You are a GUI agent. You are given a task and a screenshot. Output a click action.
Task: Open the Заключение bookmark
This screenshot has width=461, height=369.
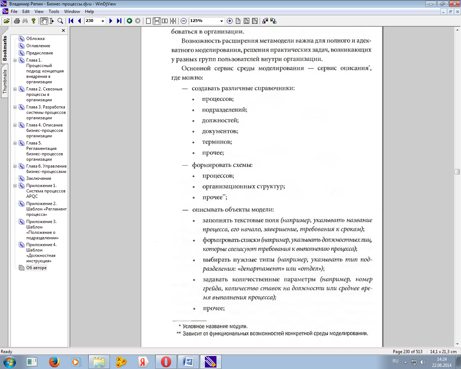click(39, 178)
